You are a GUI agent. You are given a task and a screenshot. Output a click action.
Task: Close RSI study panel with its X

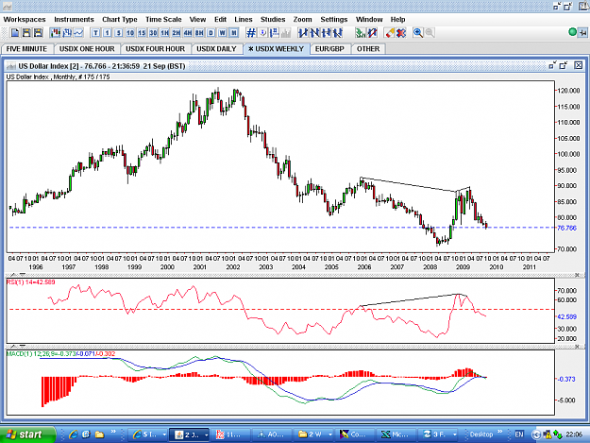coord(577,275)
